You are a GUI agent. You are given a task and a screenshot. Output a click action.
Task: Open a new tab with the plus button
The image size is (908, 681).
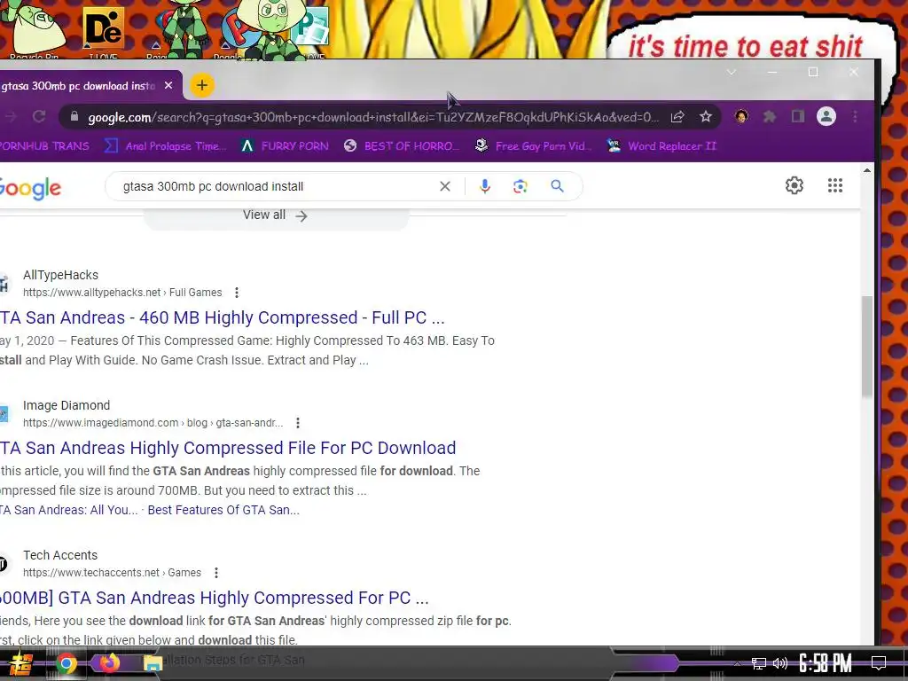click(201, 86)
